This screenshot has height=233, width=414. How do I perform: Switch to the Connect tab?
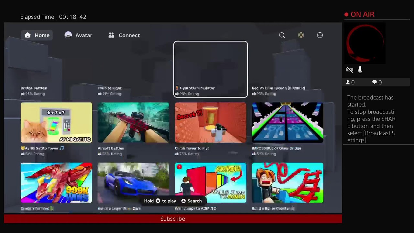[124, 35]
